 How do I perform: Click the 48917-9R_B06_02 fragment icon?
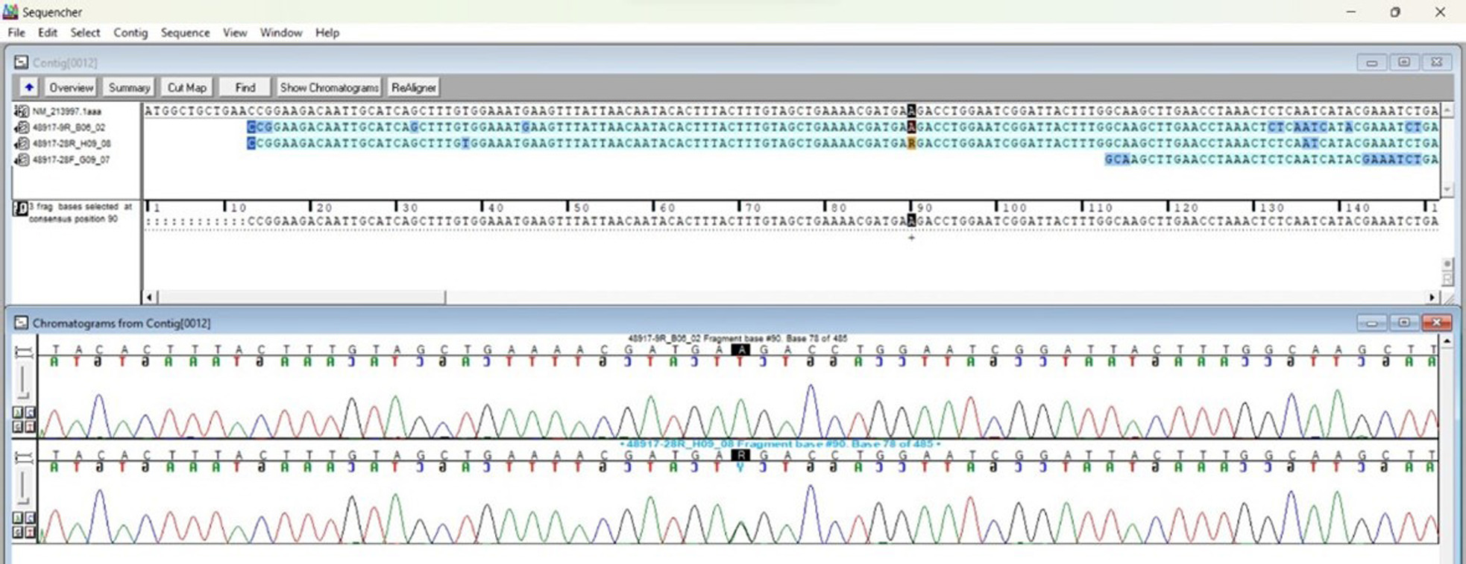(22, 127)
